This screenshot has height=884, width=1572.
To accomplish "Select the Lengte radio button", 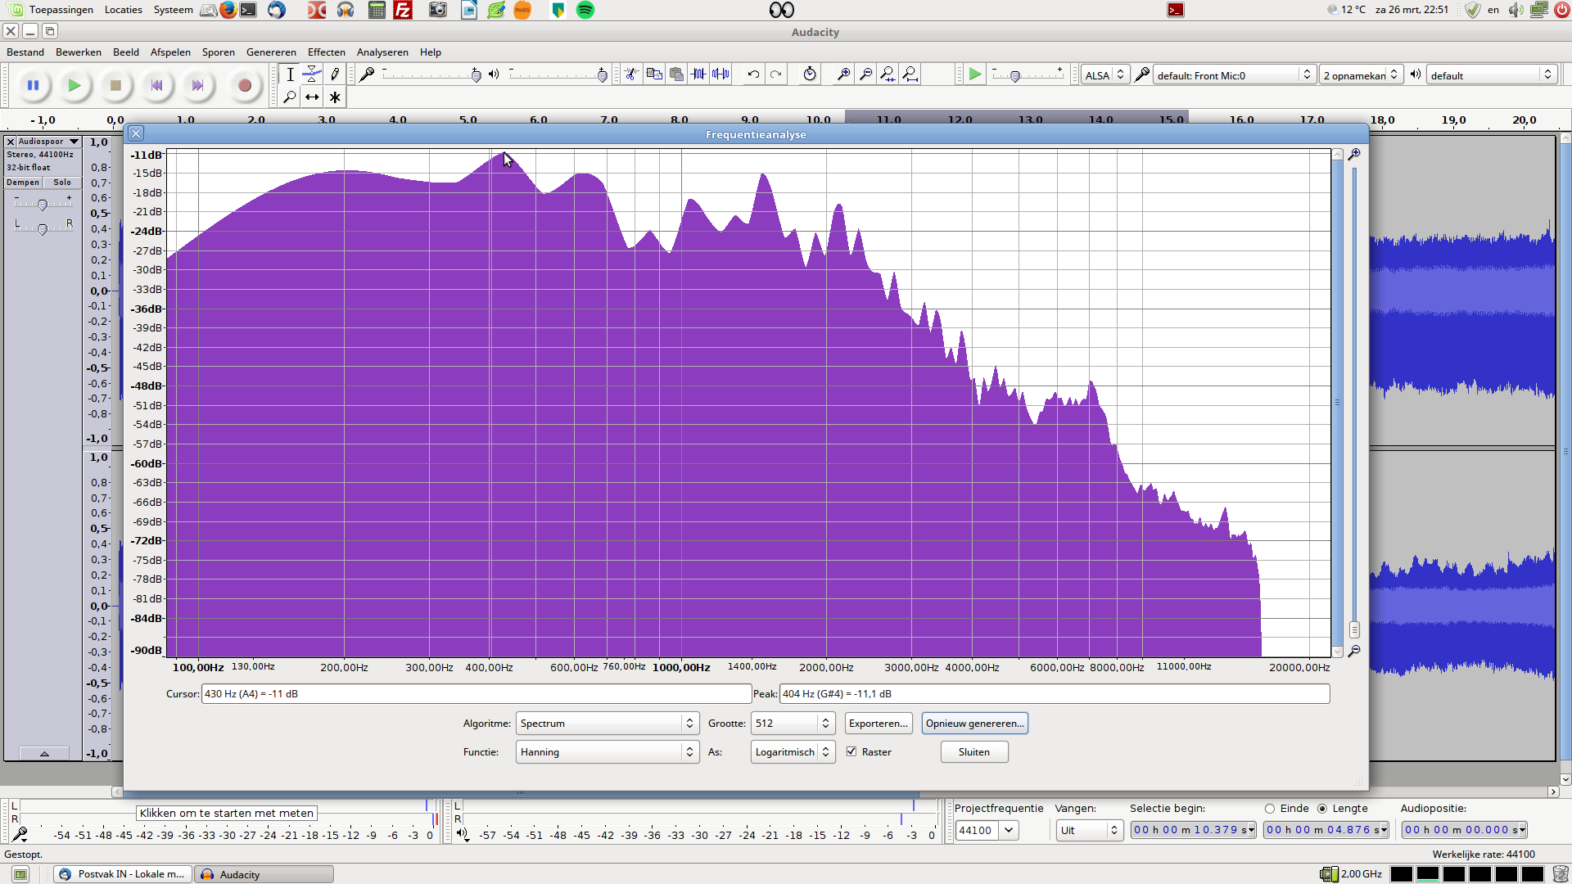I will tap(1322, 809).
